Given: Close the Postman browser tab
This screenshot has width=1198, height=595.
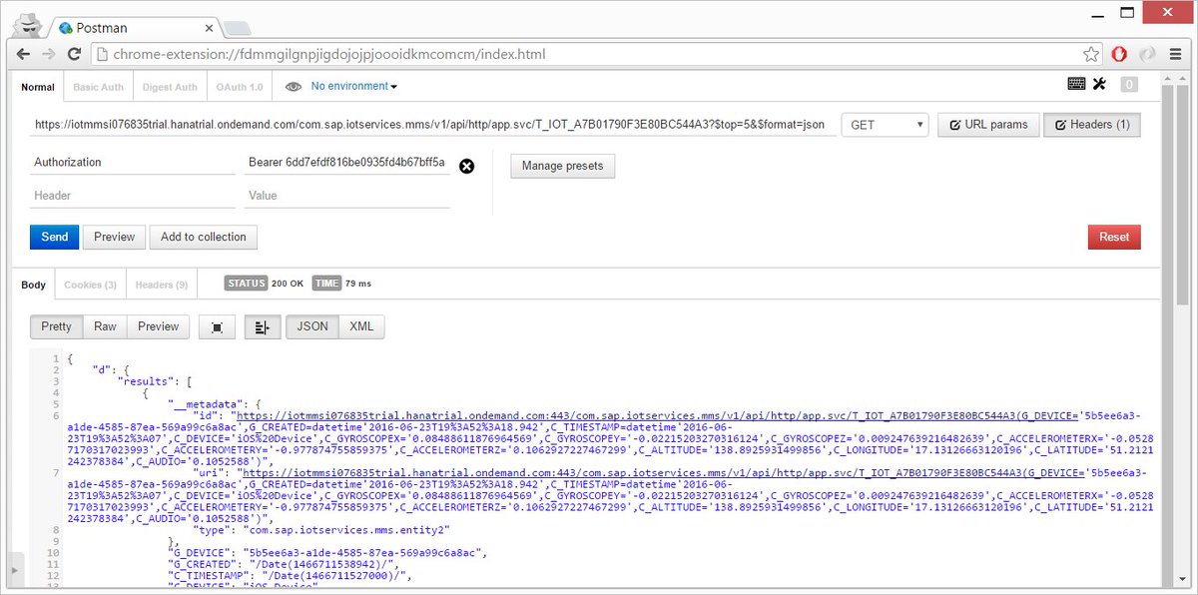Looking at the screenshot, I should (x=207, y=26).
